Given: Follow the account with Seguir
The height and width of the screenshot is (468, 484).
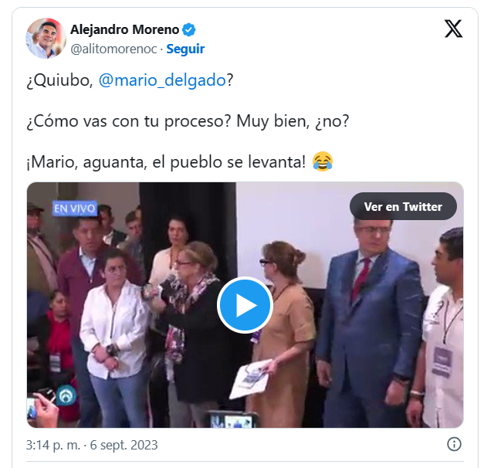Looking at the screenshot, I should [x=185, y=49].
